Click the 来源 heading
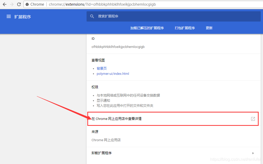The height and width of the screenshot is (164, 263). (x=95, y=132)
